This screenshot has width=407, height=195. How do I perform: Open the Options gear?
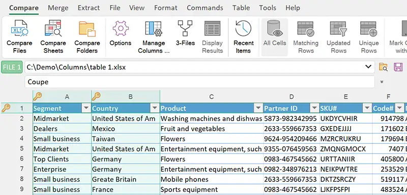(x=121, y=33)
